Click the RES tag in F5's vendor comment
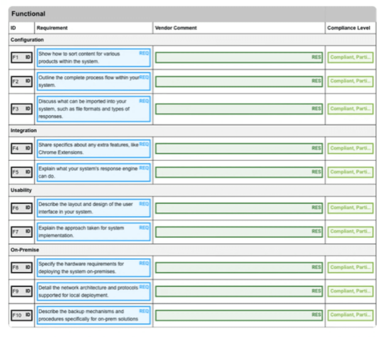Image resolution: width=380 pixels, height=337 pixels. (316, 172)
